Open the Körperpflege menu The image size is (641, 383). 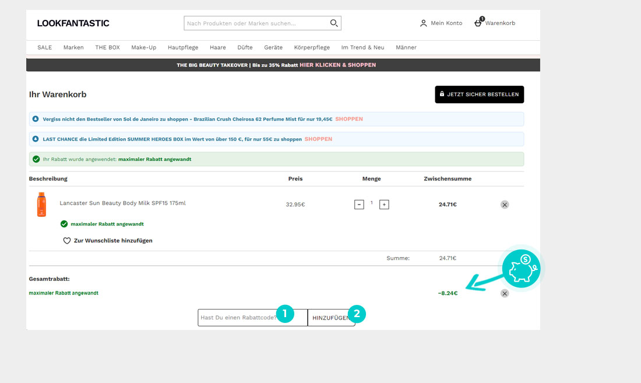[x=312, y=47]
